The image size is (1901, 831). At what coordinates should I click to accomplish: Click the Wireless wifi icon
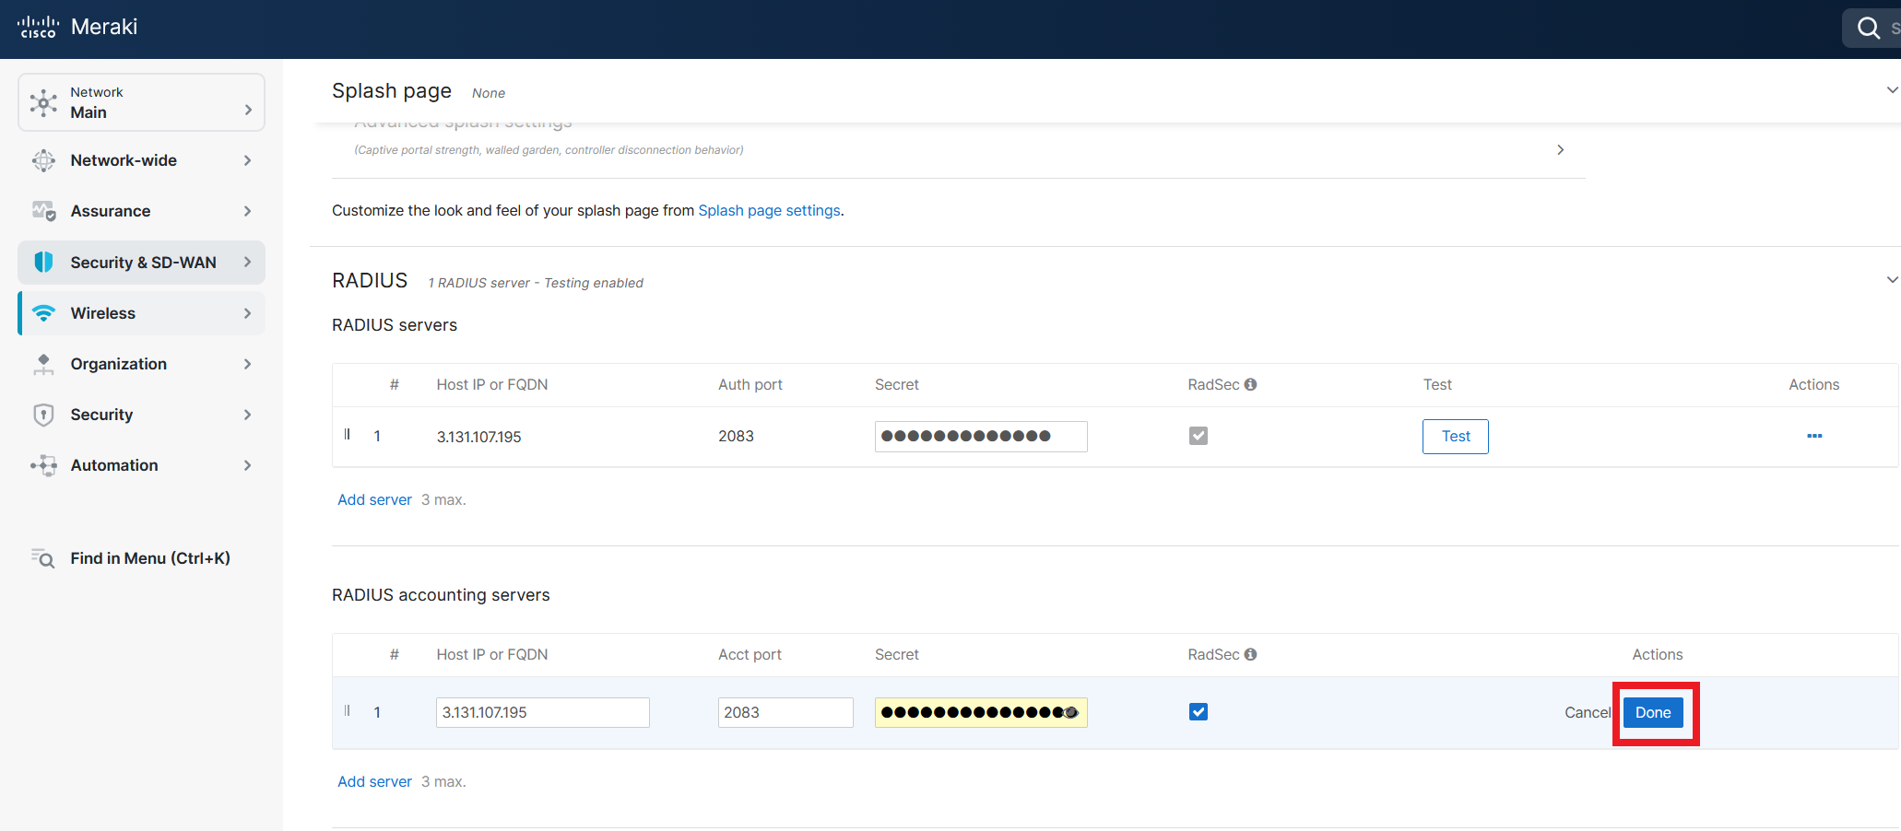(x=43, y=313)
